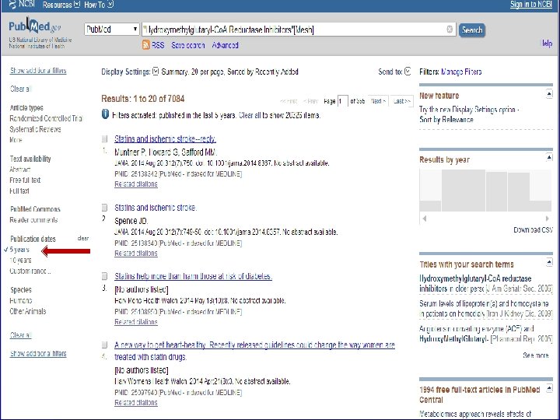This screenshot has height=420, width=560.
Task: Related citations for PMID 25108950 article
Action: 135,322
